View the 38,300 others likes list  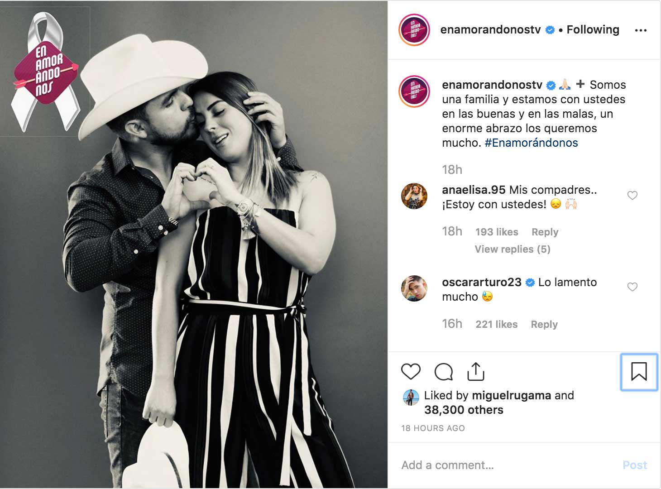[464, 410]
